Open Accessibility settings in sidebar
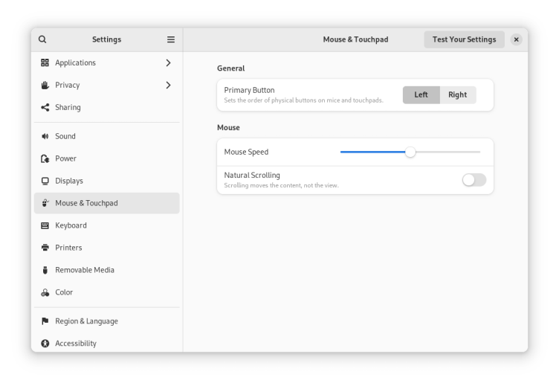The image size is (559, 386). [x=76, y=344]
